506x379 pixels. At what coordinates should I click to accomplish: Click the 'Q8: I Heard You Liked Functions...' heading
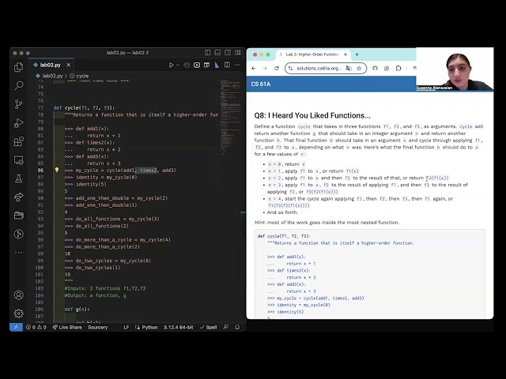coord(312,115)
